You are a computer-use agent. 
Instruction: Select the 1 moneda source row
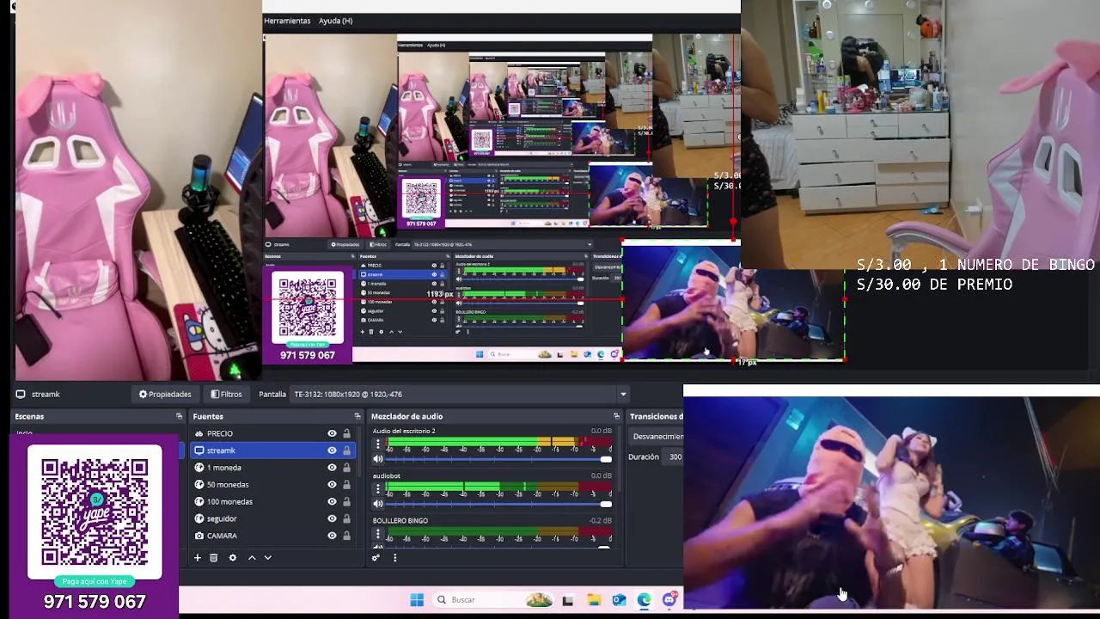coord(272,468)
